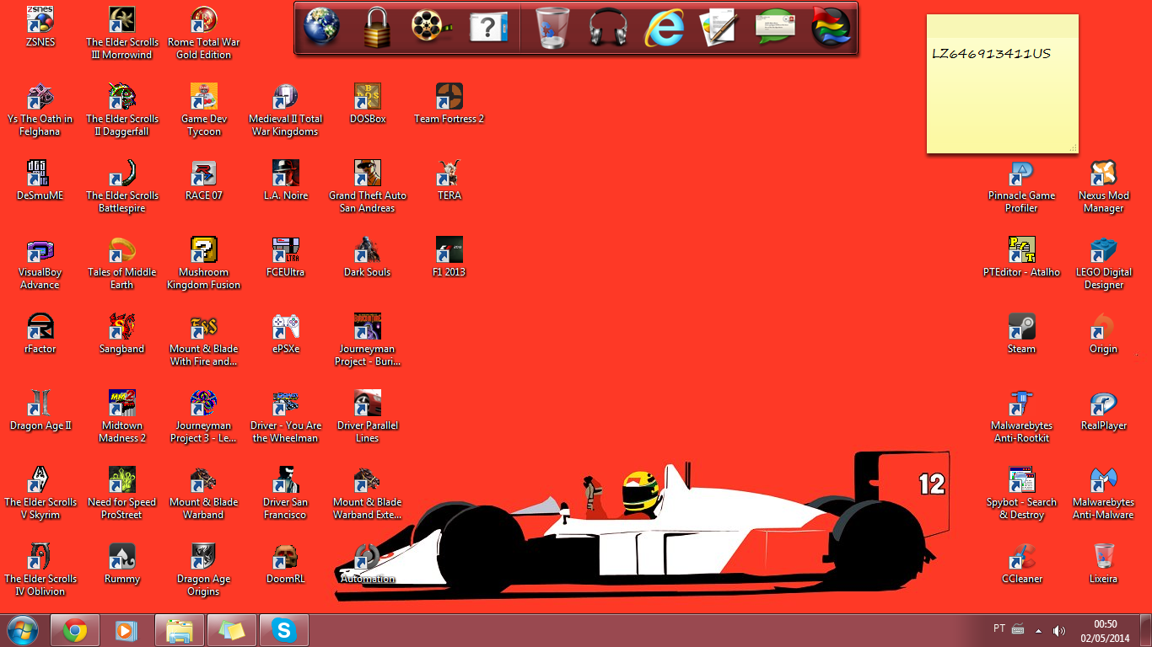The image size is (1152, 647).
Task: Select the Rummy card game icon
Action: (122, 556)
